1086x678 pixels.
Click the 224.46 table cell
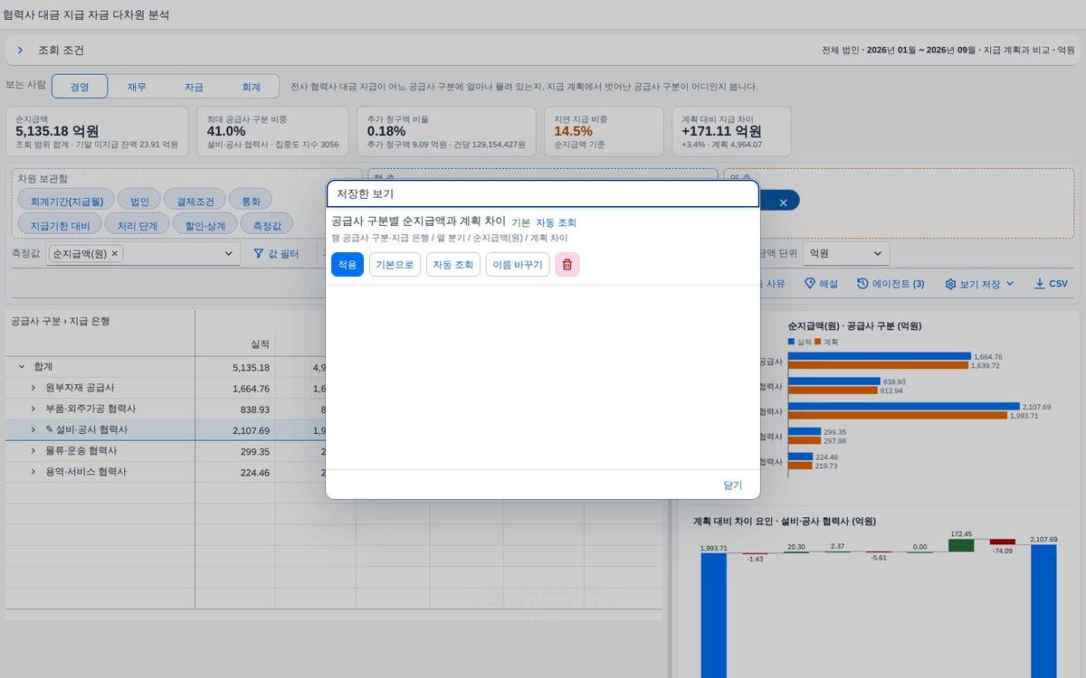pyautogui.click(x=235, y=471)
